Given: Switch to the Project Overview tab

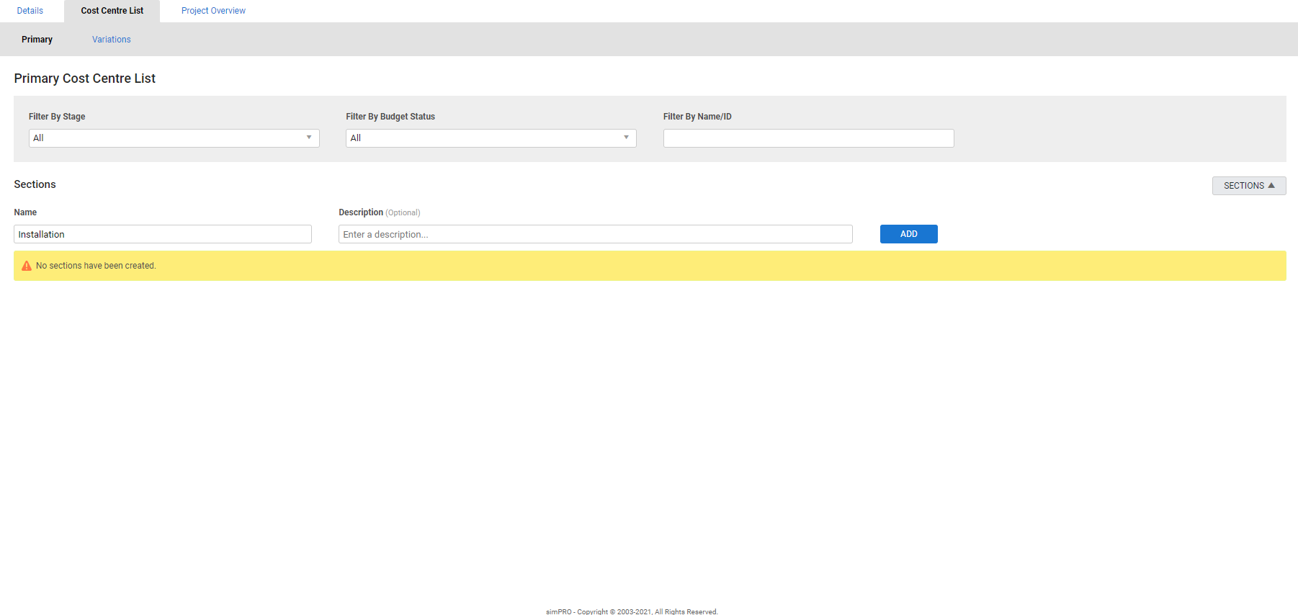Looking at the screenshot, I should [213, 11].
